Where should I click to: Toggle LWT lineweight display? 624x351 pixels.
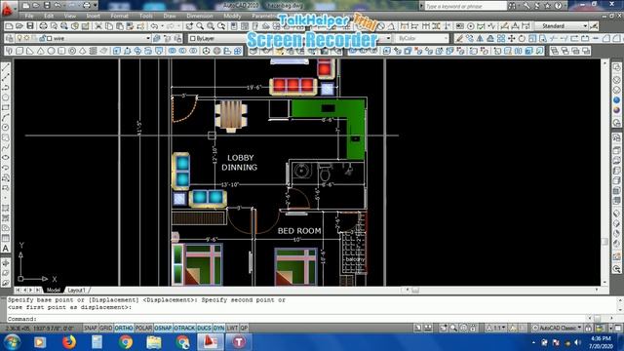232,328
